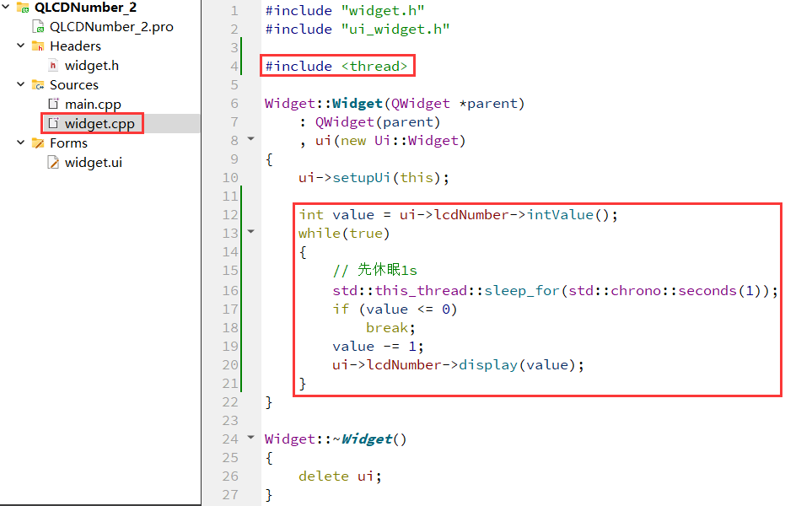Image resolution: width=785 pixels, height=506 pixels.
Task: Click the main.cpp file icon
Action: click(53, 104)
